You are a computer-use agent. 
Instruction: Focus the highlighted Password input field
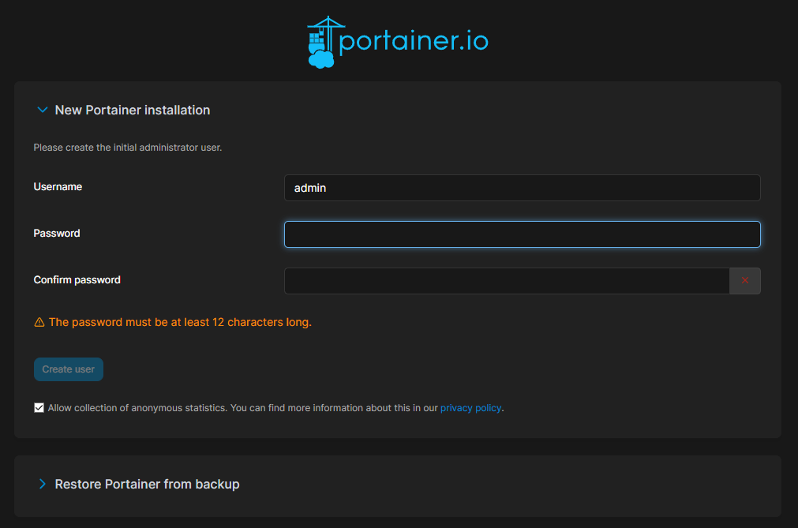point(522,234)
